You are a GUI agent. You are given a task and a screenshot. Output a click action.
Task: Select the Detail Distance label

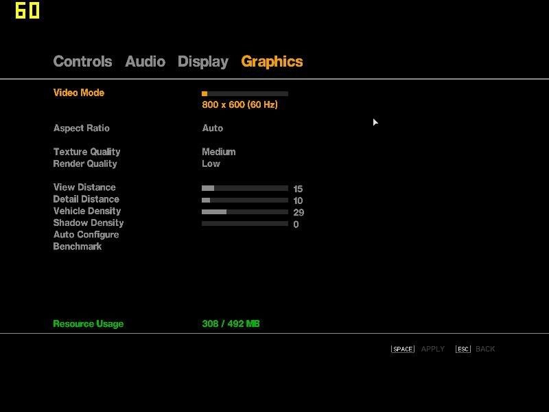coord(86,199)
